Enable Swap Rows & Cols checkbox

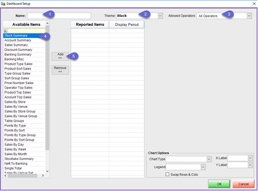(x=167, y=174)
